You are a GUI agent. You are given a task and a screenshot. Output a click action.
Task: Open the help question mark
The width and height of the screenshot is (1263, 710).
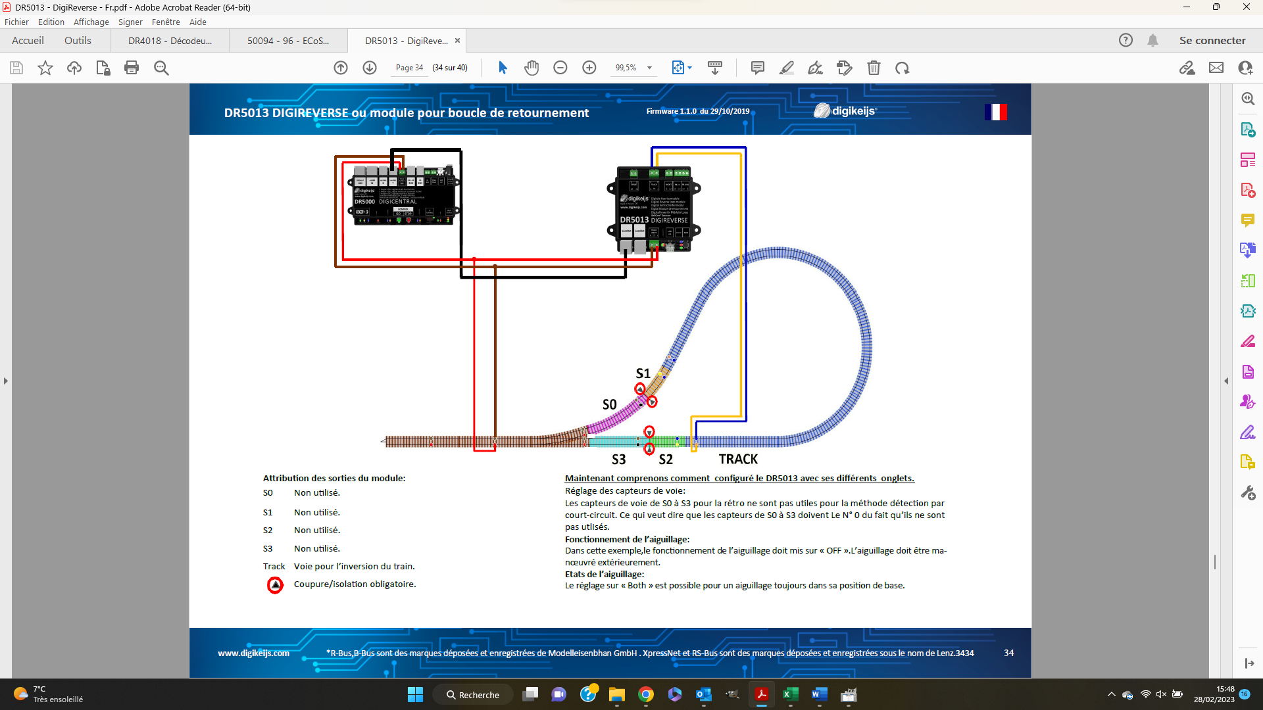[1126, 40]
